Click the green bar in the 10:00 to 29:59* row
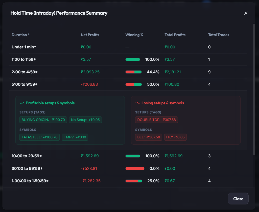Image resolution: width=259 pixels, height=212 pixels. coord(133,156)
